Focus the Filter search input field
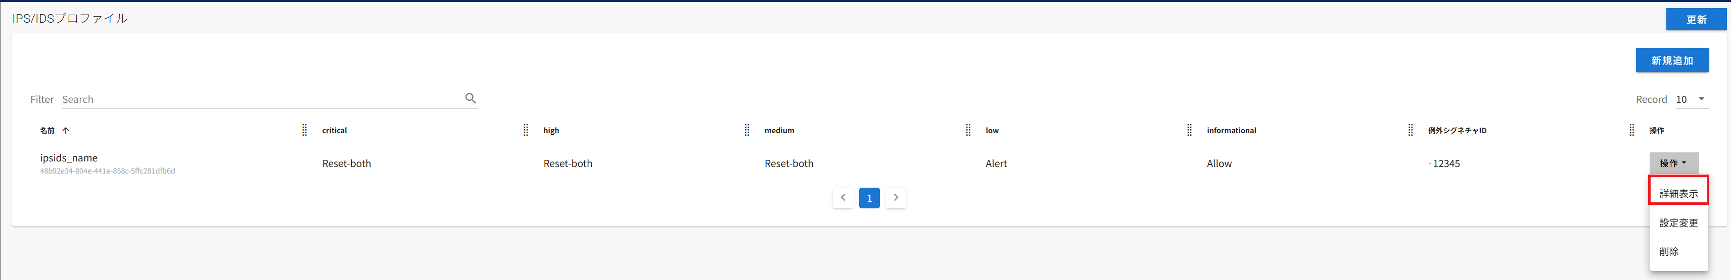The height and width of the screenshot is (280, 1731). pos(262,99)
